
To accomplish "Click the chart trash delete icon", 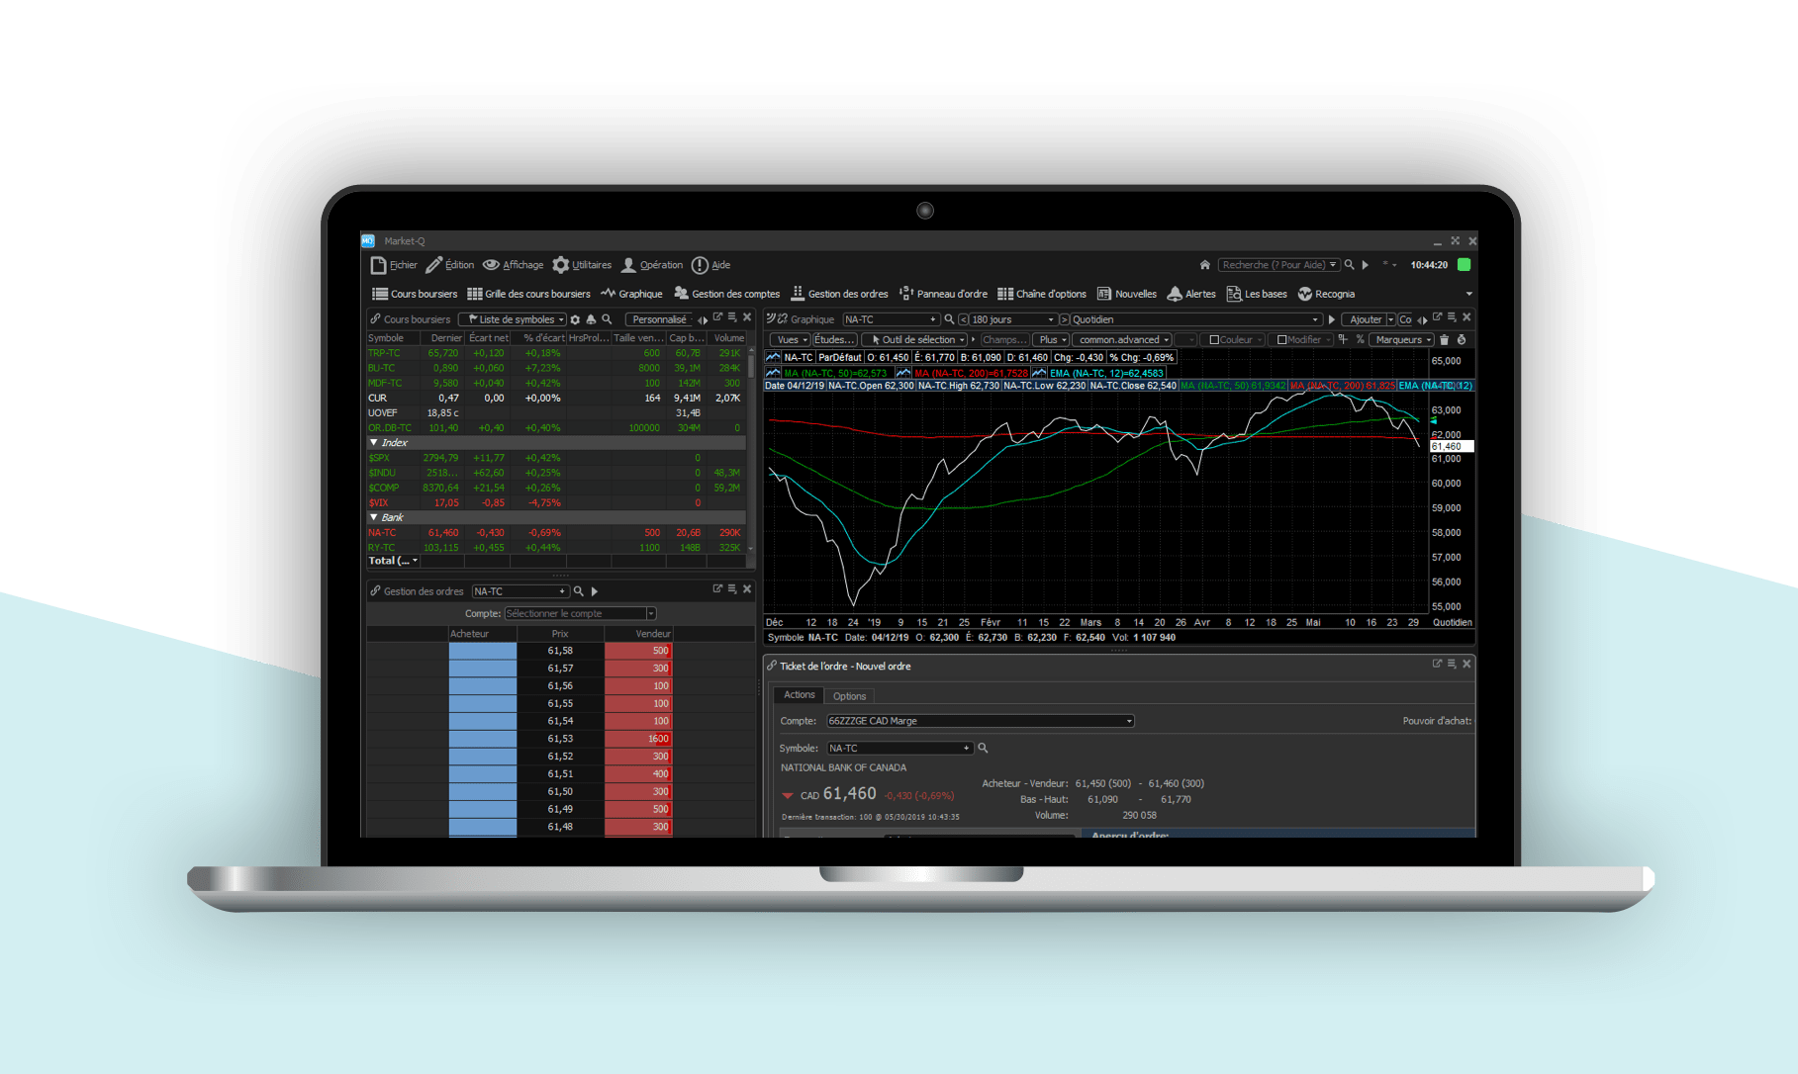I will click(x=1444, y=339).
